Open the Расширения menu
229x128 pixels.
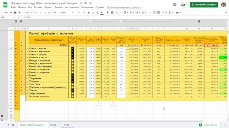click(87, 7)
